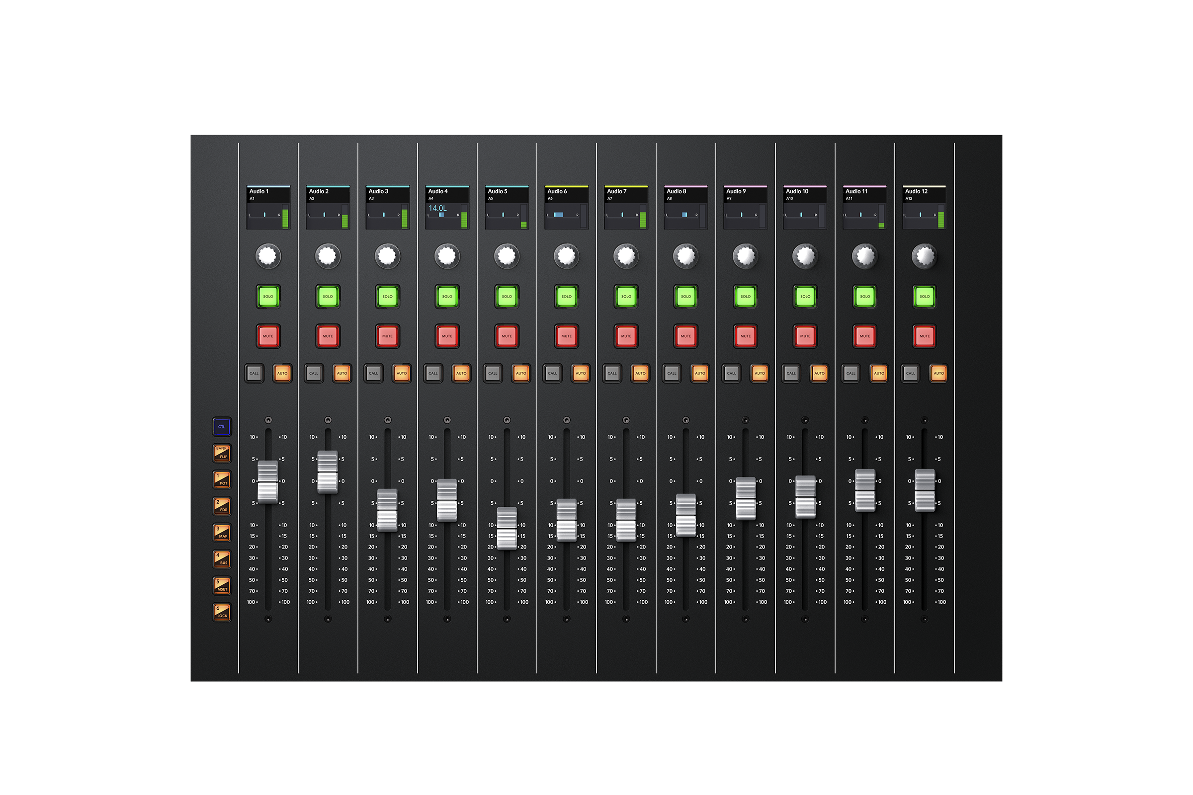The width and height of the screenshot is (1193, 795).
Task: Touch the Audio 3 fader cap
Action: pos(388,510)
